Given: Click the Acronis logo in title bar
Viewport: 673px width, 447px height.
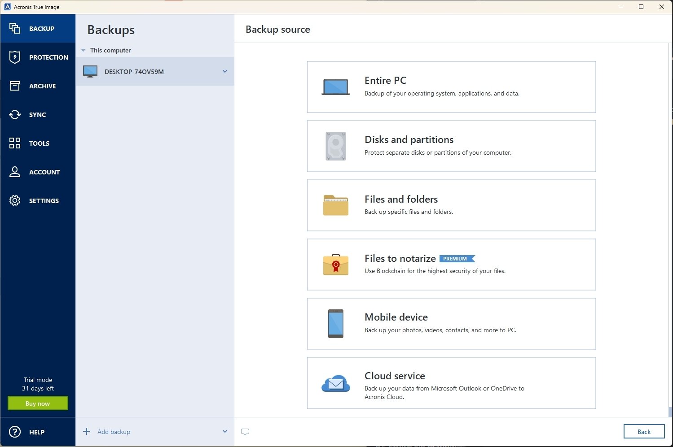Looking at the screenshot, I should click(x=7, y=7).
